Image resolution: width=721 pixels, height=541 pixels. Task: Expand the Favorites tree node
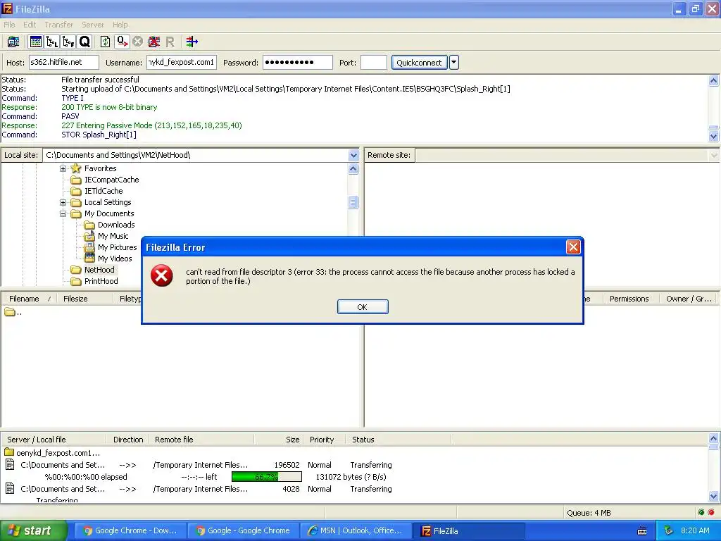(63, 168)
